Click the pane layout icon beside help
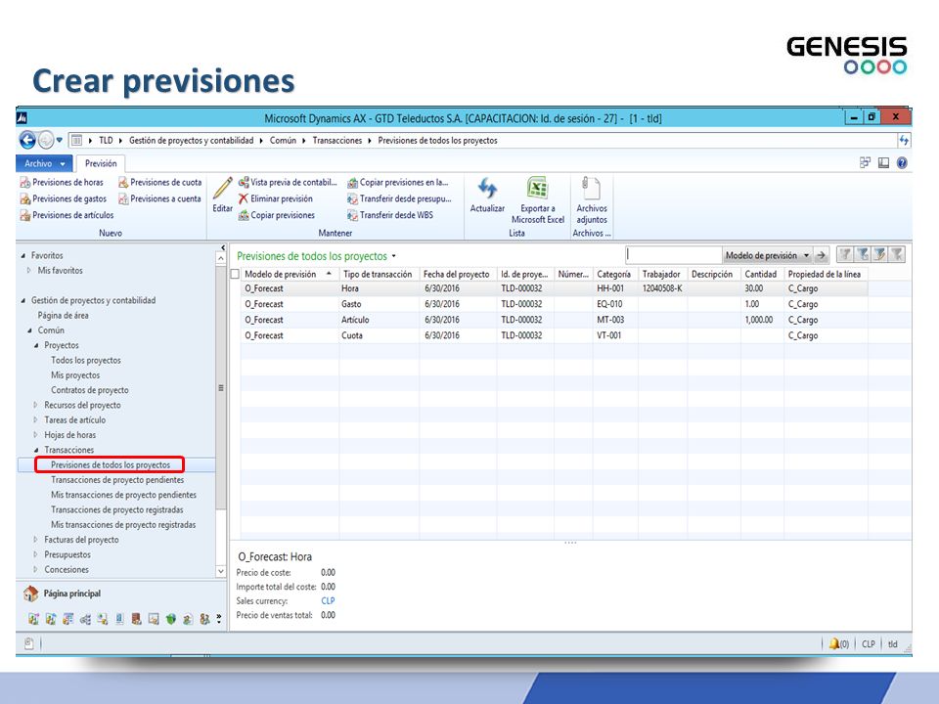The width and height of the screenshot is (939, 704). tap(883, 163)
